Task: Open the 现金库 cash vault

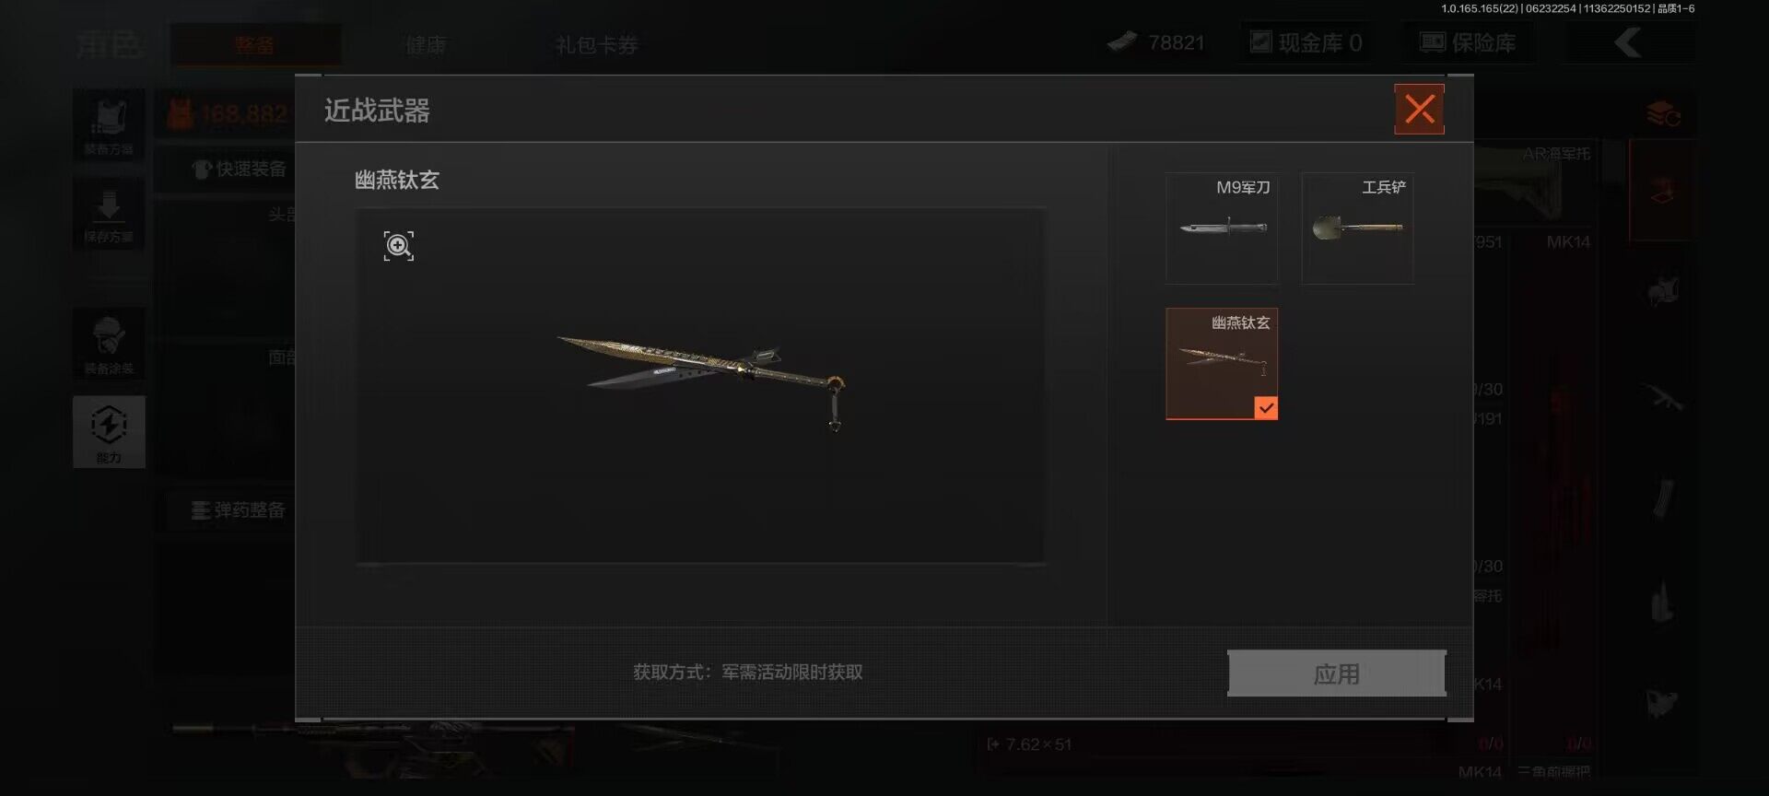Action: point(1306,42)
